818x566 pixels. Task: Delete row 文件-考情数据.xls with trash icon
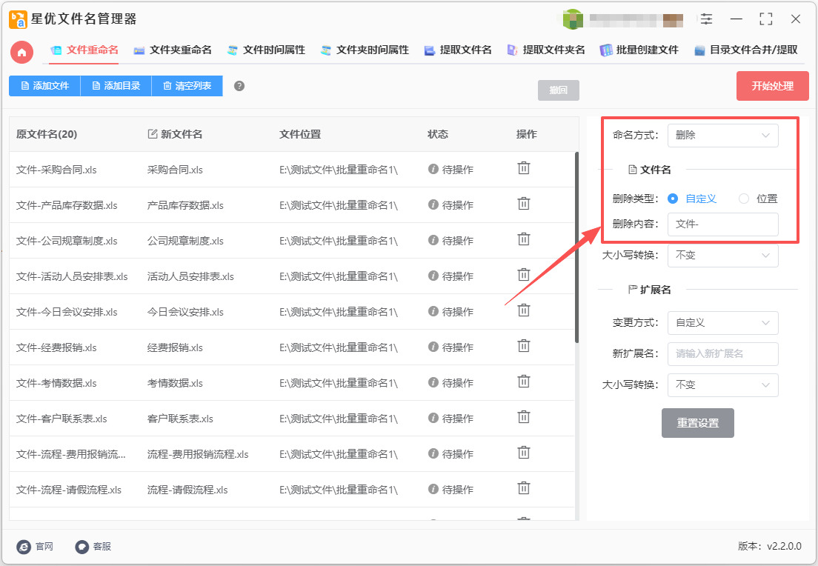(524, 382)
